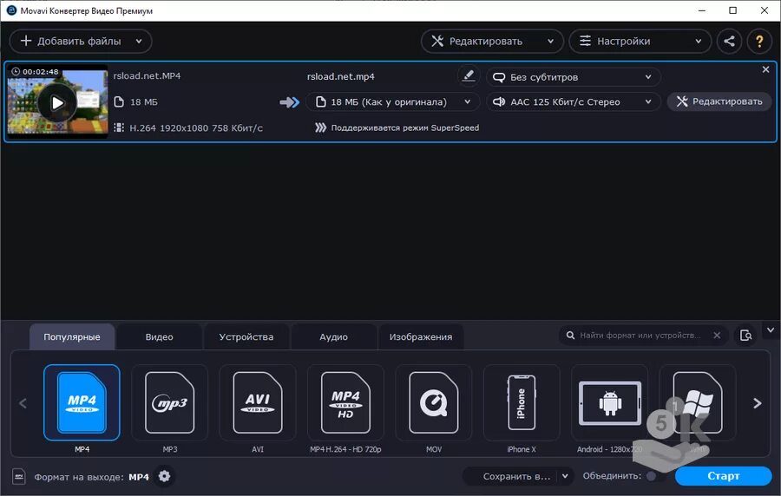Switch to the Изображения tab
Image resolution: width=781 pixels, height=496 pixels.
point(421,336)
